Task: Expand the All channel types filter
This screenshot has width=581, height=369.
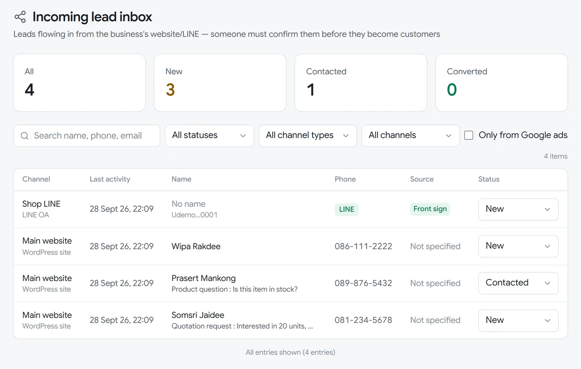Action: 308,136
